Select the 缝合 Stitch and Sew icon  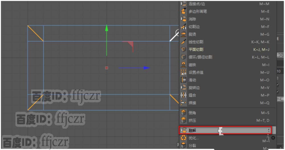pos(183,95)
